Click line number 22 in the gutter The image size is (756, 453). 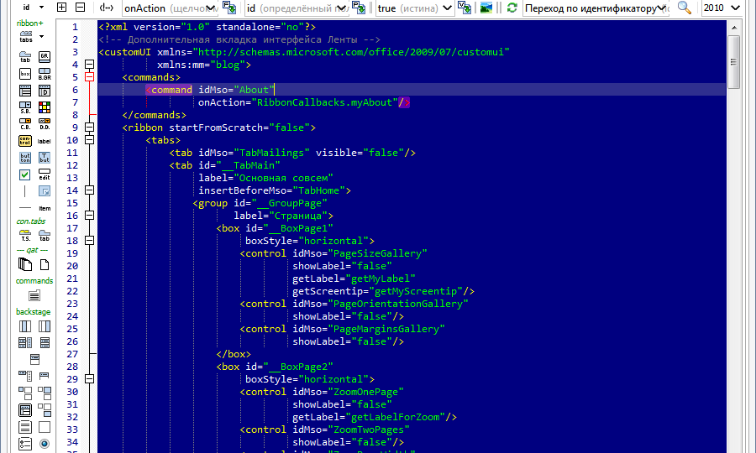click(72, 291)
